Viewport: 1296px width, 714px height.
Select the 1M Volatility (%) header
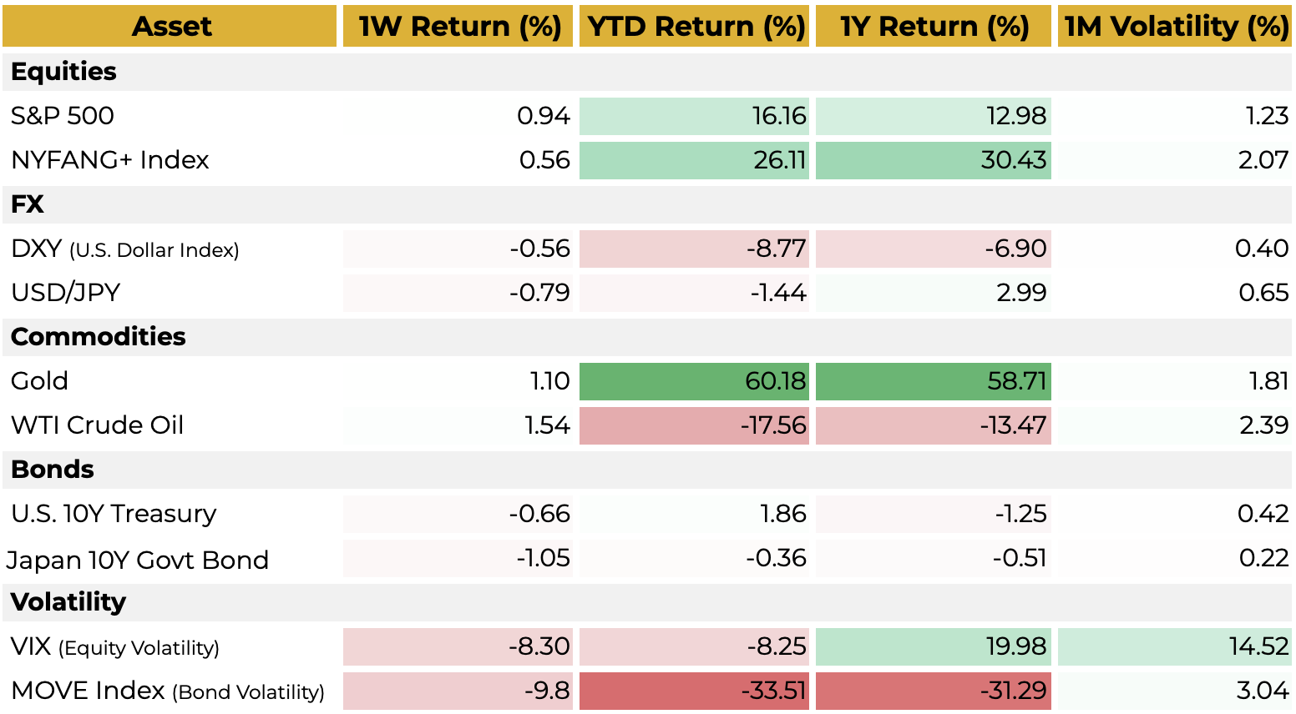(x=1175, y=27)
